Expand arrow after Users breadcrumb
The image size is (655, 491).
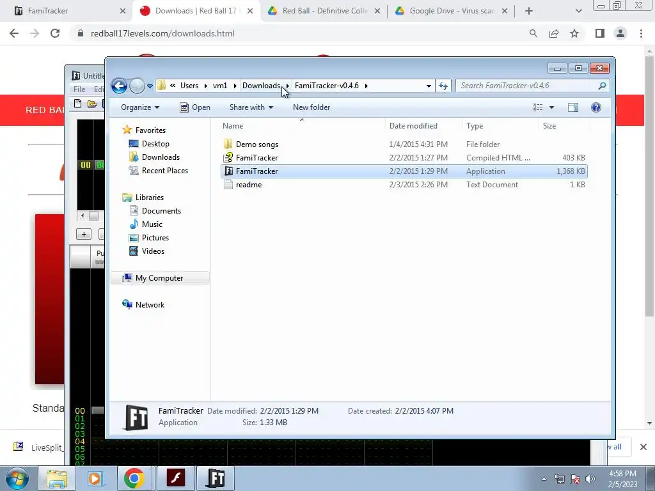(x=206, y=86)
